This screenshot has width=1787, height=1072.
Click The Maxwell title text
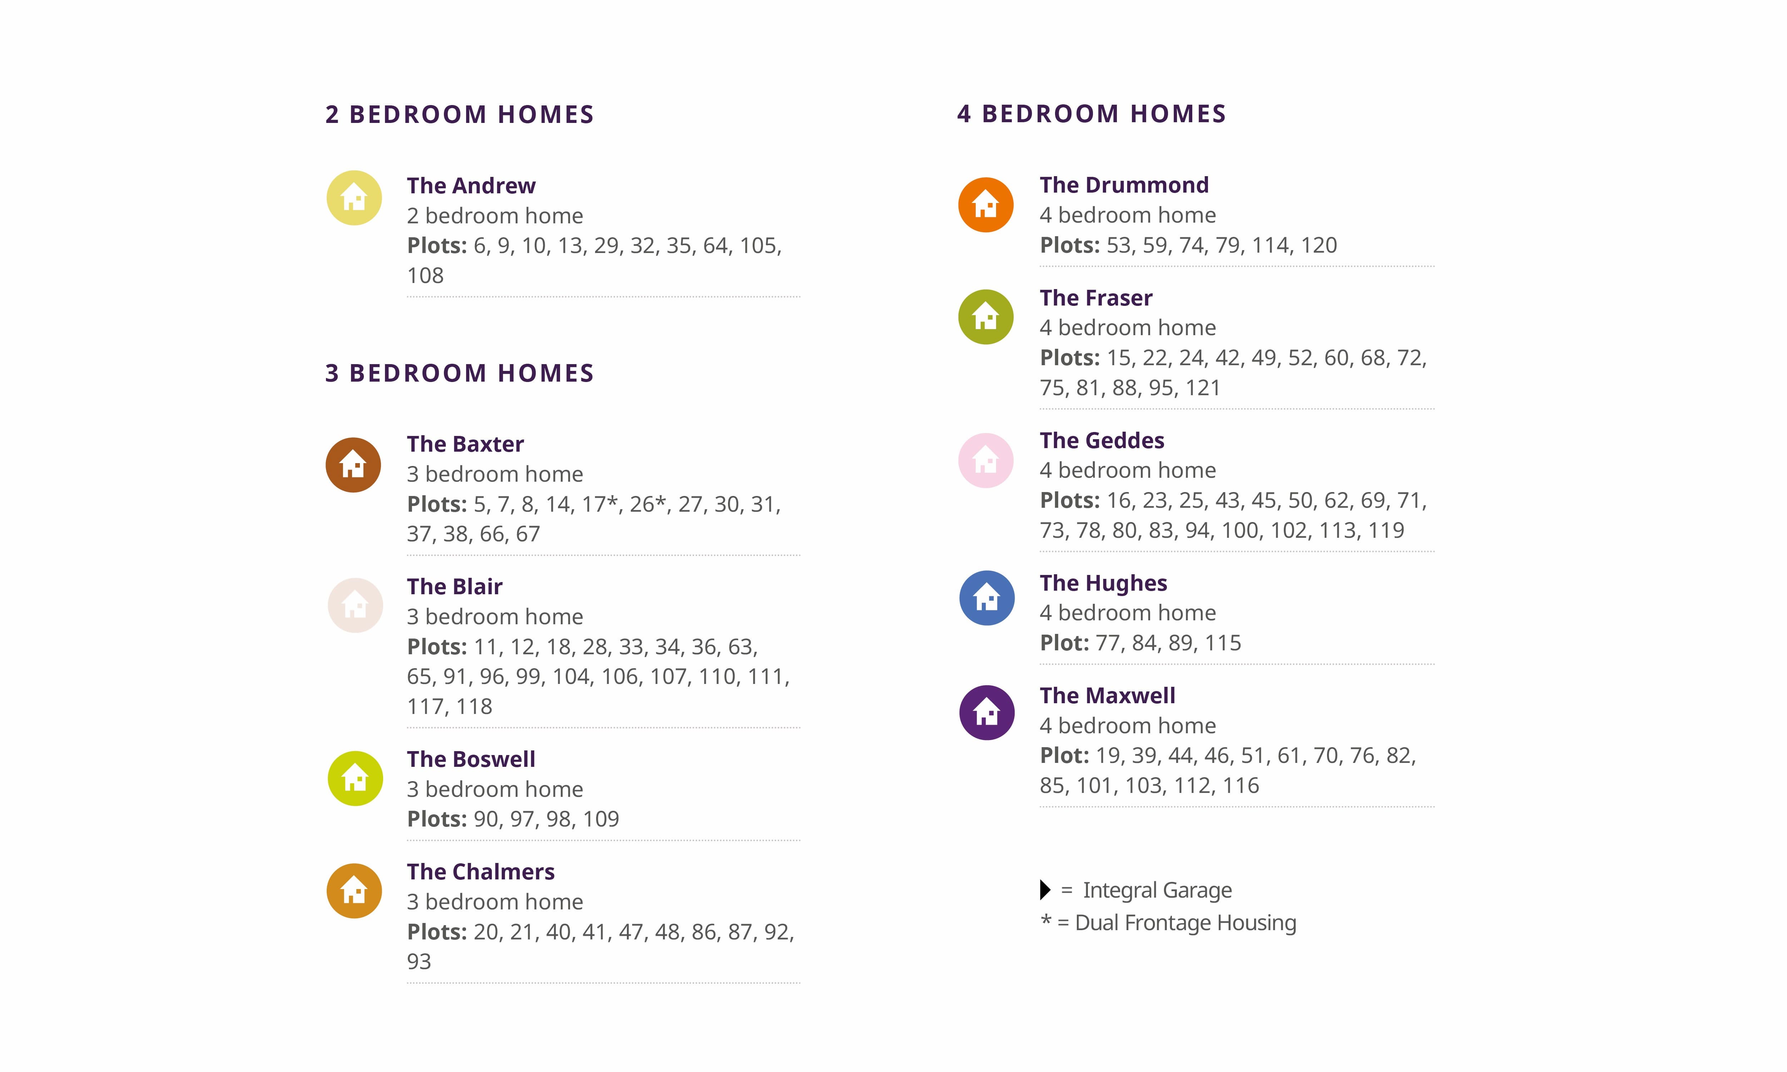point(1107,696)
